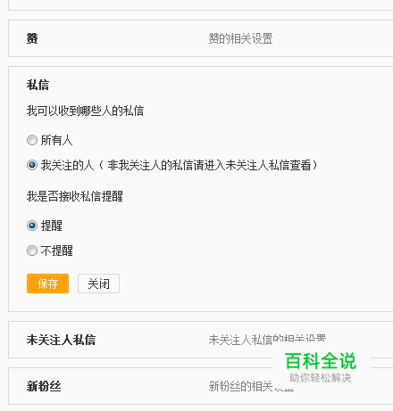Click the 提醒 option label text
The height and width of the screenshot is (411, 393).
pyautogui.click(x=51, y=226)
